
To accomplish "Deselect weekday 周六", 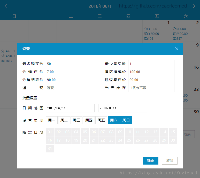I will (x=114, y=120).
